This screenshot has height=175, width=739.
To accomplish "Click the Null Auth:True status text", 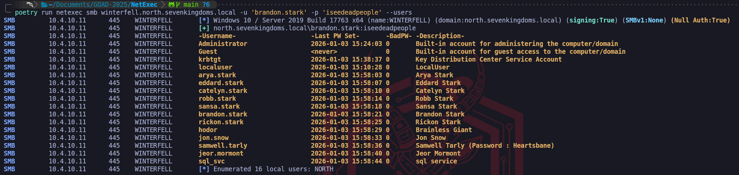I will (701, 20).
